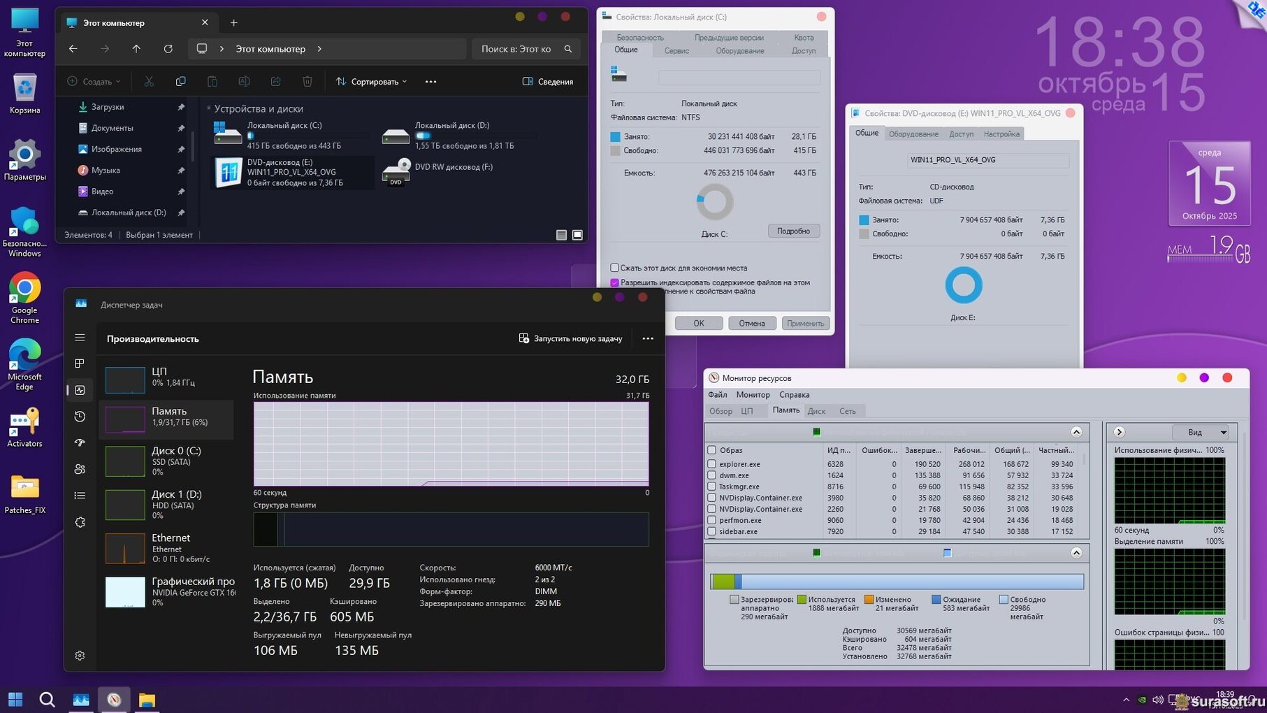The width and height of the screenshot is (1267, 713).
Task: Enable compress this disk to save space
Action: coord(615,268)
